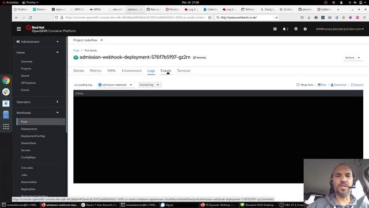Launch Slack from the dock
The width and height of the screenshot is (369, 208).
point(6,92)
